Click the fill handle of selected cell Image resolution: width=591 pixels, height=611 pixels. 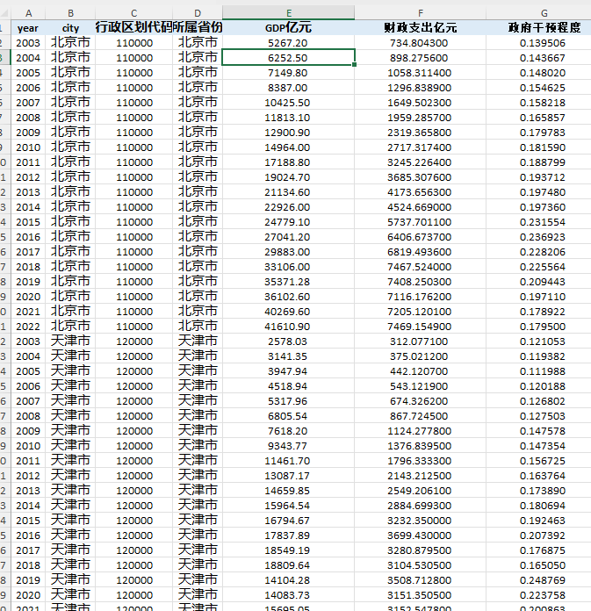(355, 65)
